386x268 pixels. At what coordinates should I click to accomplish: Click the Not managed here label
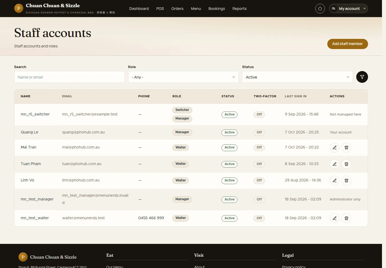coord(345,114)
